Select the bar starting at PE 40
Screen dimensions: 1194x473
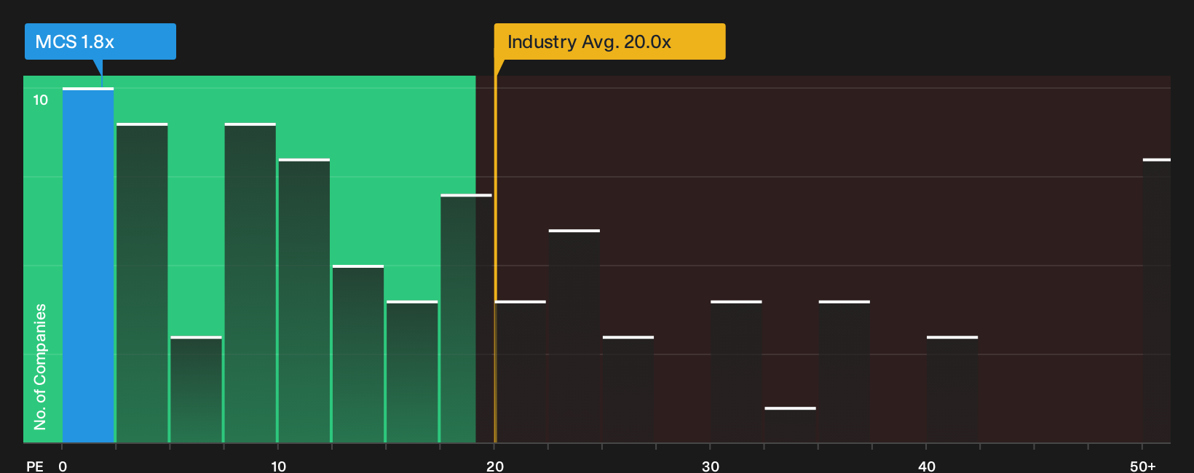pyautogui.click(x=952, y=390)
